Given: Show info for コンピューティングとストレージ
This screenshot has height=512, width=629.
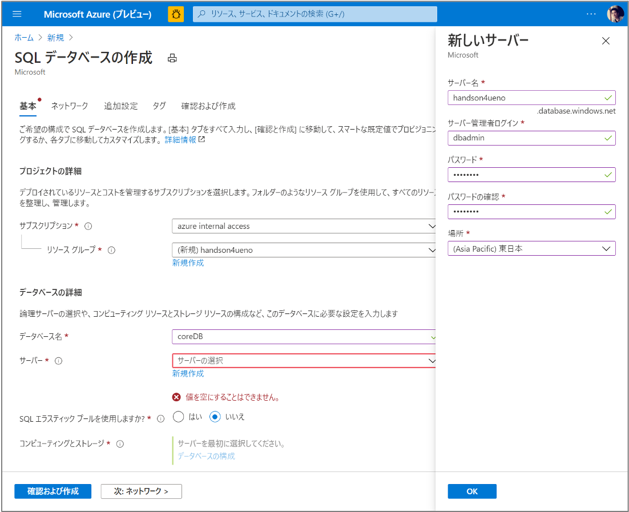Looking at the screenshot, I should 120,444.
